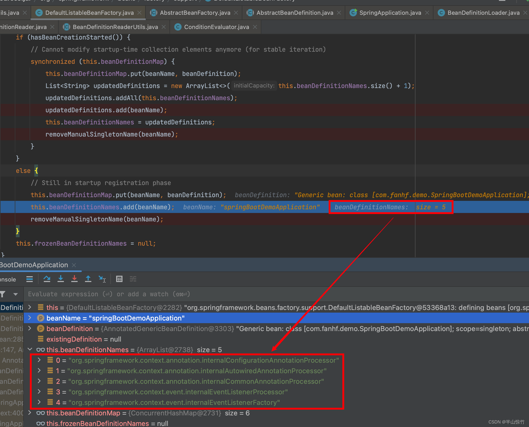The image size is (529, 427).
Task: Expand the this.beanDefinitionMap watch node
Action: pos(30,413)
